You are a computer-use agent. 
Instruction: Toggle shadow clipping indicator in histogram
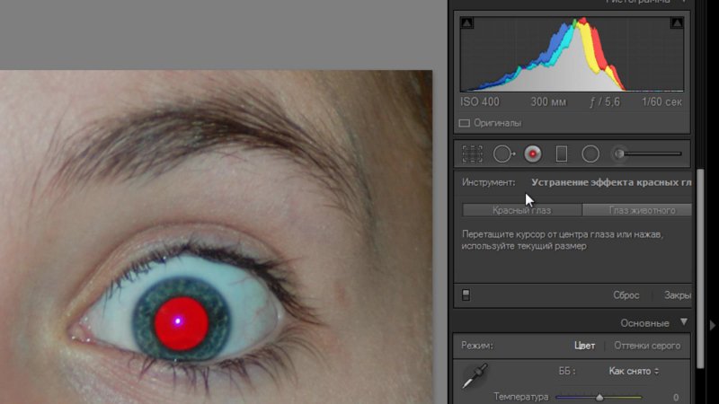pos(466,23)
